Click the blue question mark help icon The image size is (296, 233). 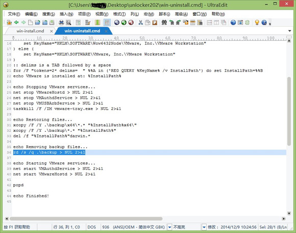[x=264, y=22]
